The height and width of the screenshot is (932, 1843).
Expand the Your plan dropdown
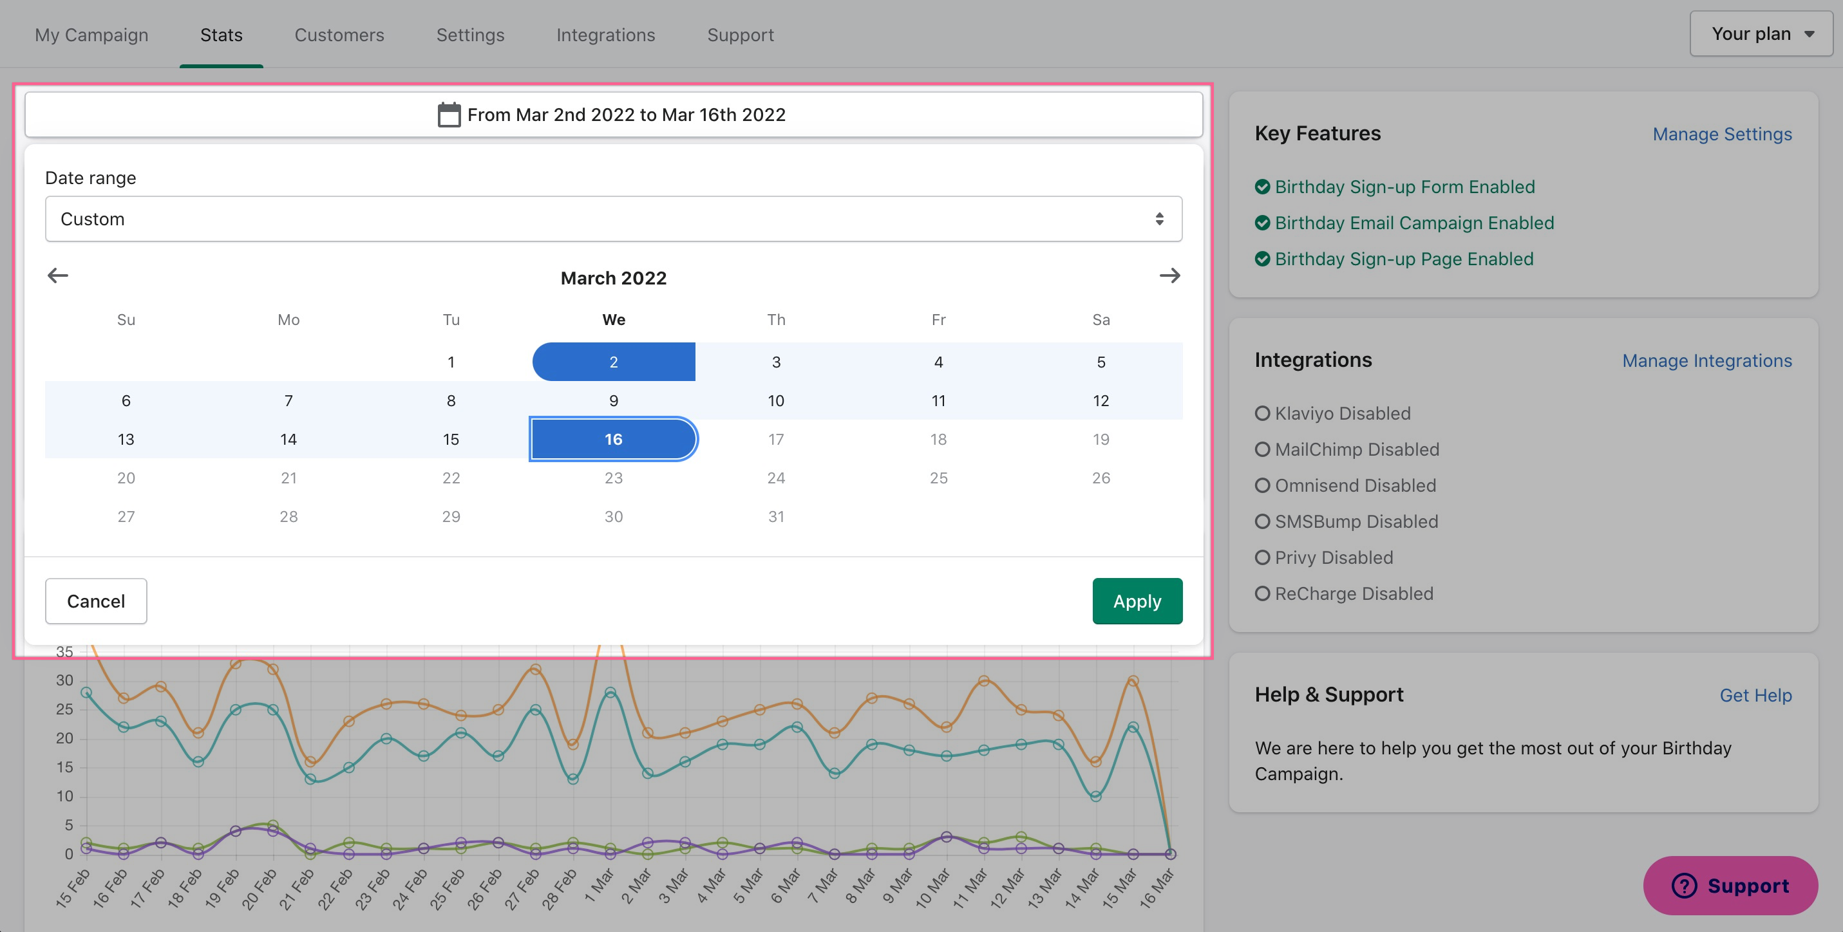click(x=1760, y=33)
